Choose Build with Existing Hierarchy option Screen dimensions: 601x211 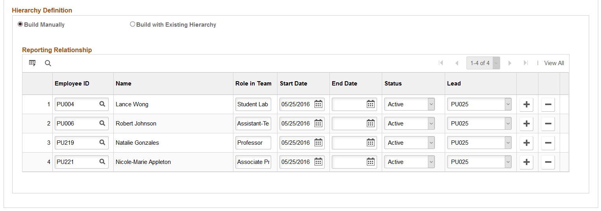pyautogui.click(x=133, y=24)
